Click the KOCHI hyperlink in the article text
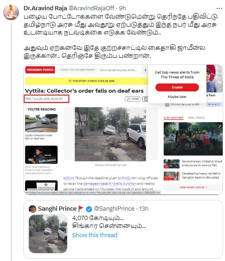Viewport: 225px width, 261px height. (68, 178)
